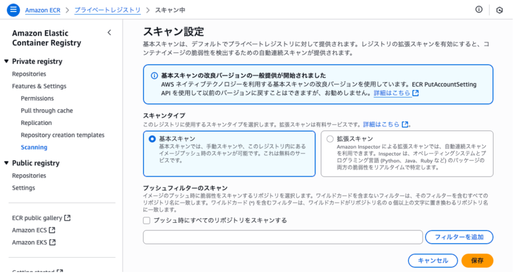Click external link icon beside Amazon ECS

click(52, 230)
